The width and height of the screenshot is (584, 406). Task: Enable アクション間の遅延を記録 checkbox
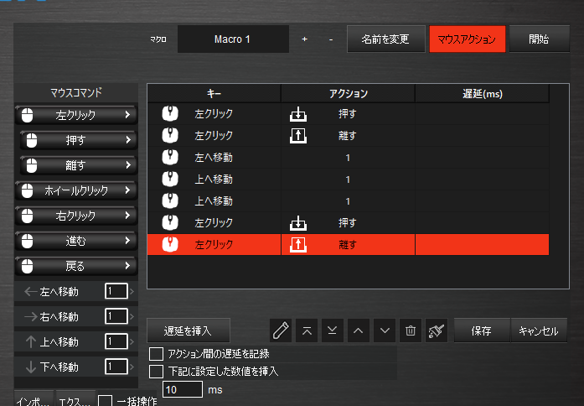point(155,354)
